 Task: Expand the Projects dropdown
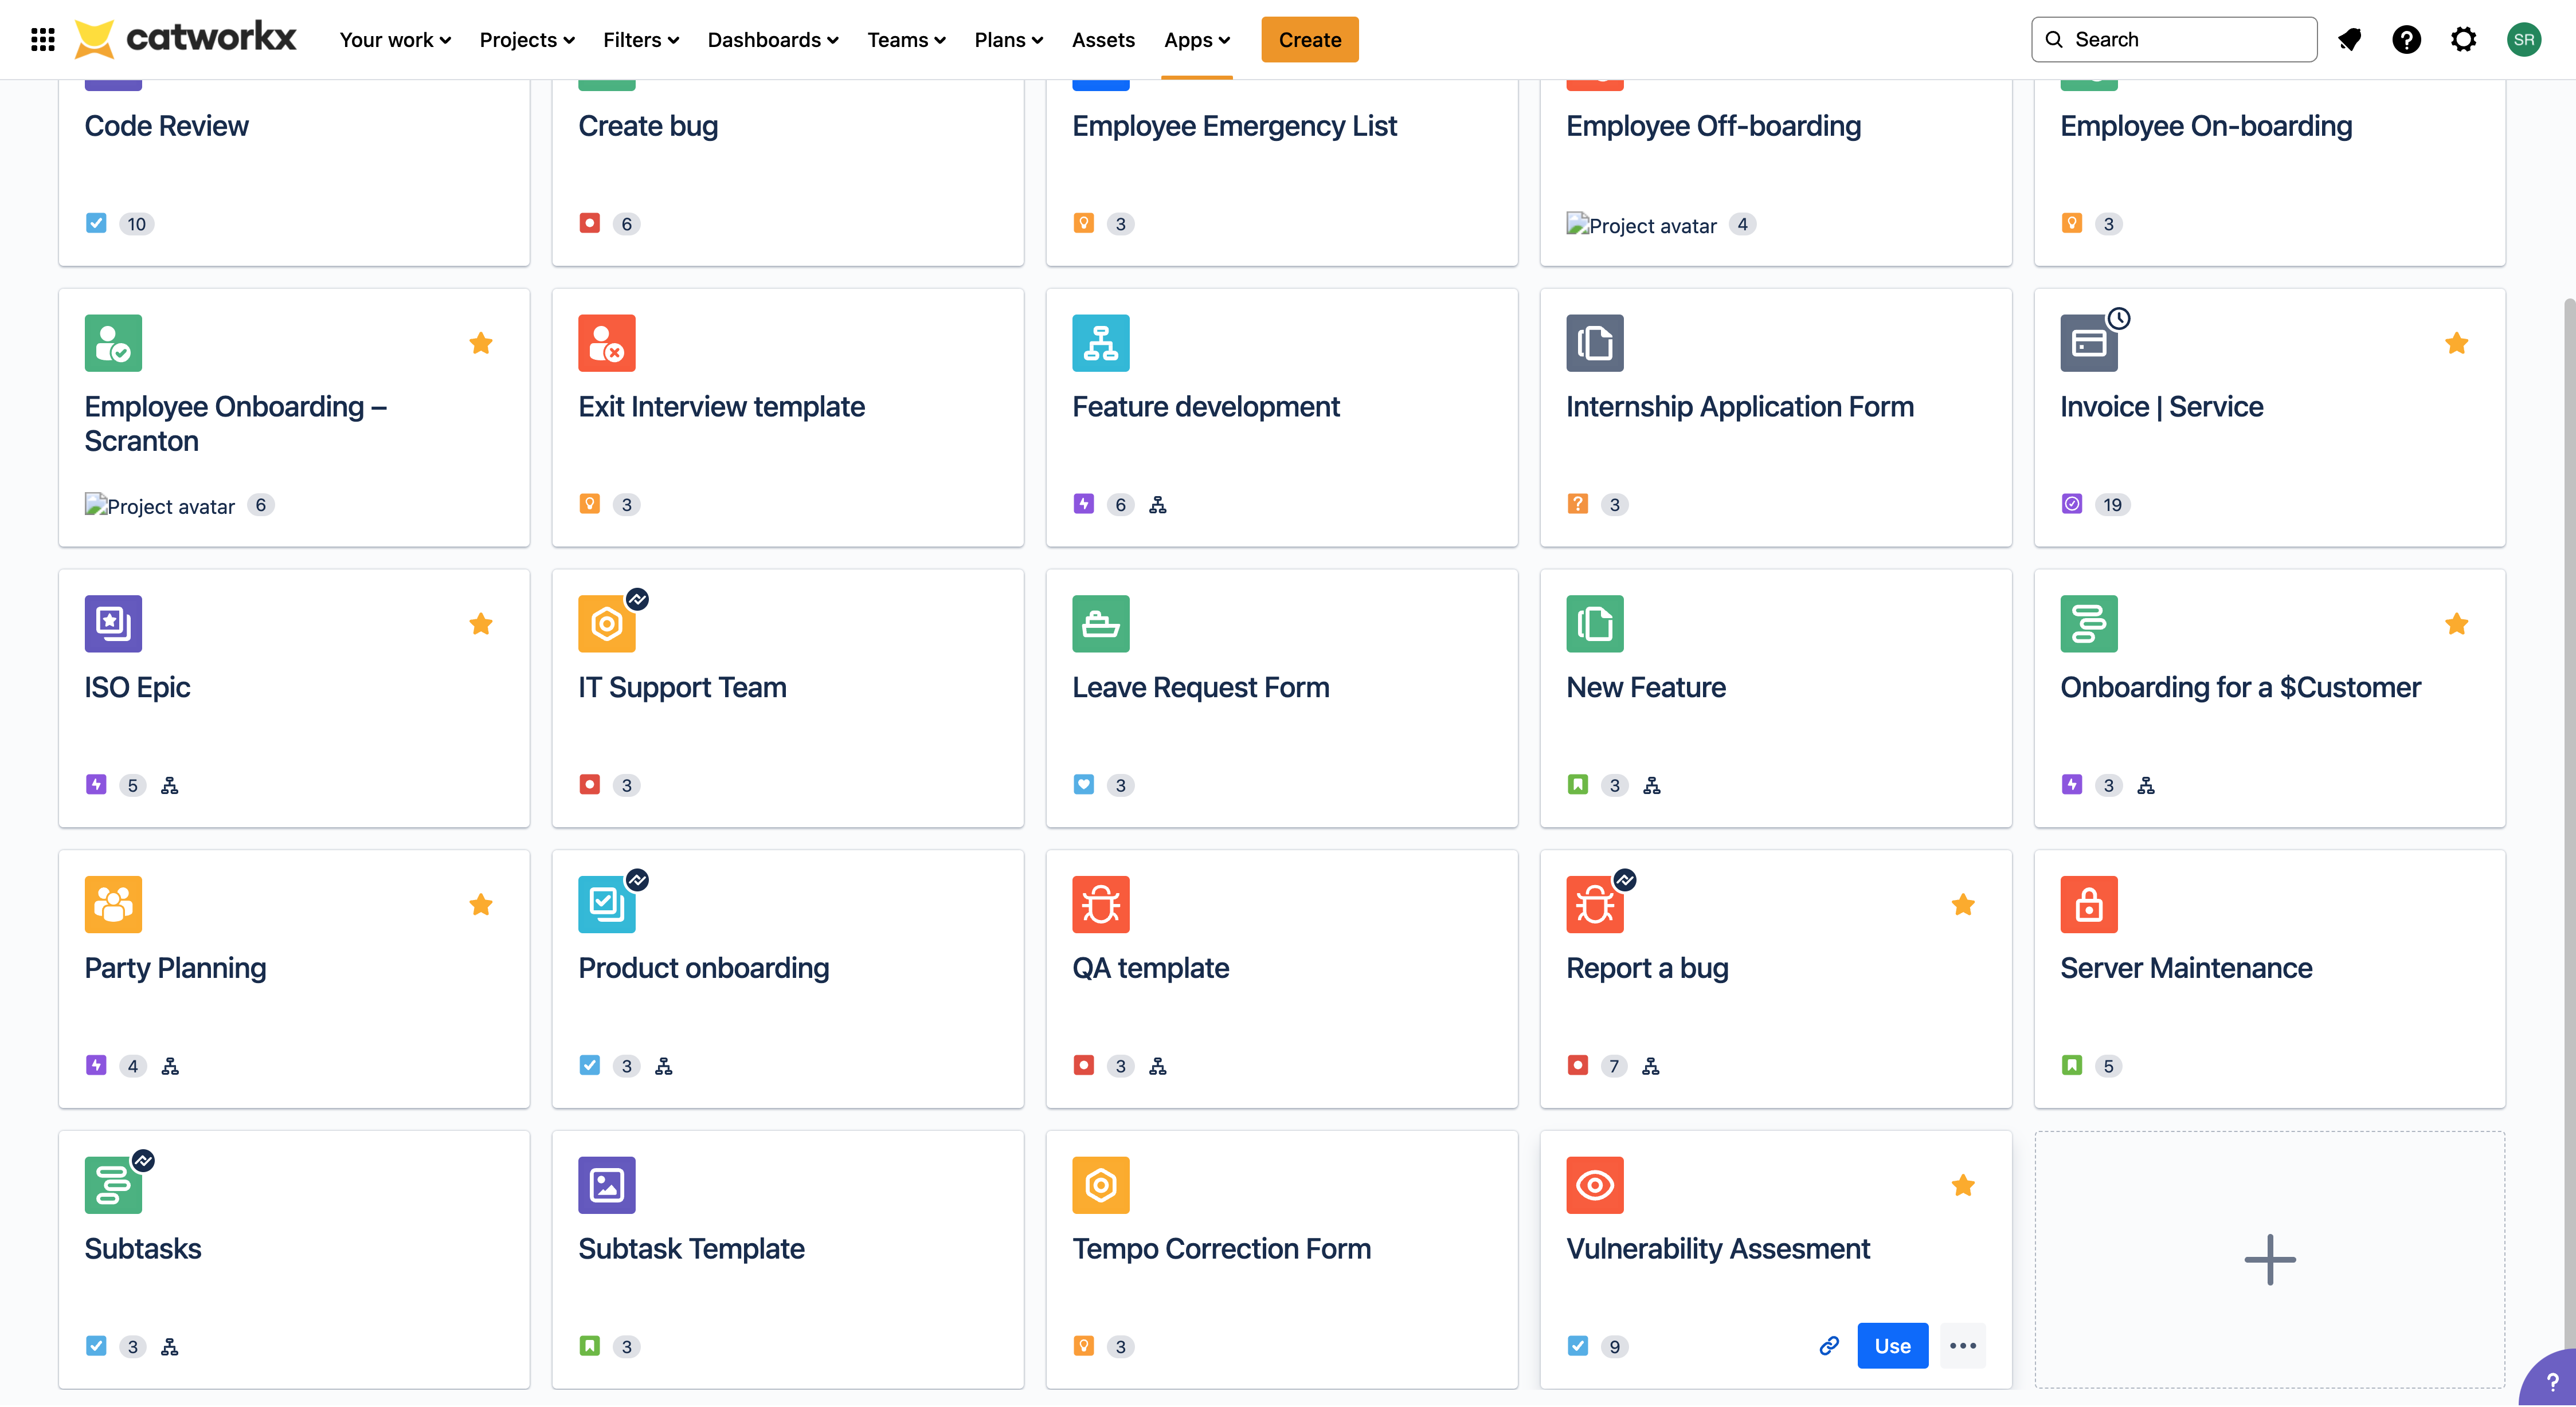pyautogui.click(x=527, y=40)
